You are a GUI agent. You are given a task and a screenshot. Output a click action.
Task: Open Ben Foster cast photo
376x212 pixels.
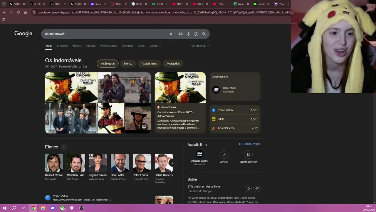[120, 163]
